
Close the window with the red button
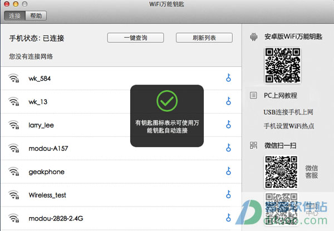7,4
